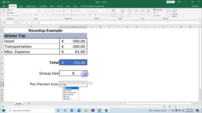The image size is (202, 113).
Task: Click the Copy icon in Clipboard group
Action: (8, 13)
